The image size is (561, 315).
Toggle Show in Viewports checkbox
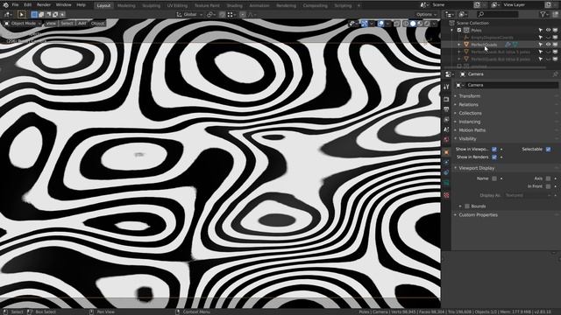[494, 149]
